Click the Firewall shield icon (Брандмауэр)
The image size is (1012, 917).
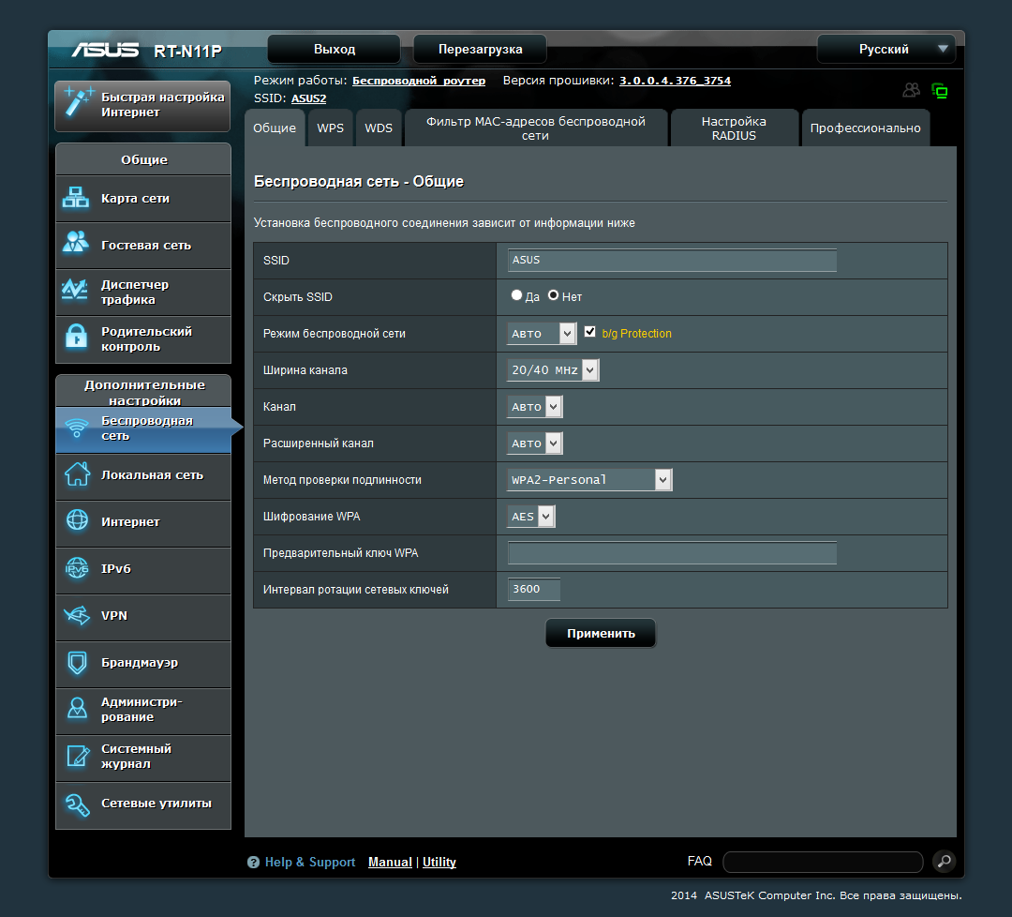pos(77,663)
